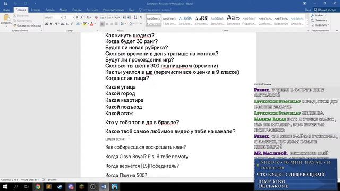
Task: Toggle Italic (К) formatting
Action: (51, 24)
